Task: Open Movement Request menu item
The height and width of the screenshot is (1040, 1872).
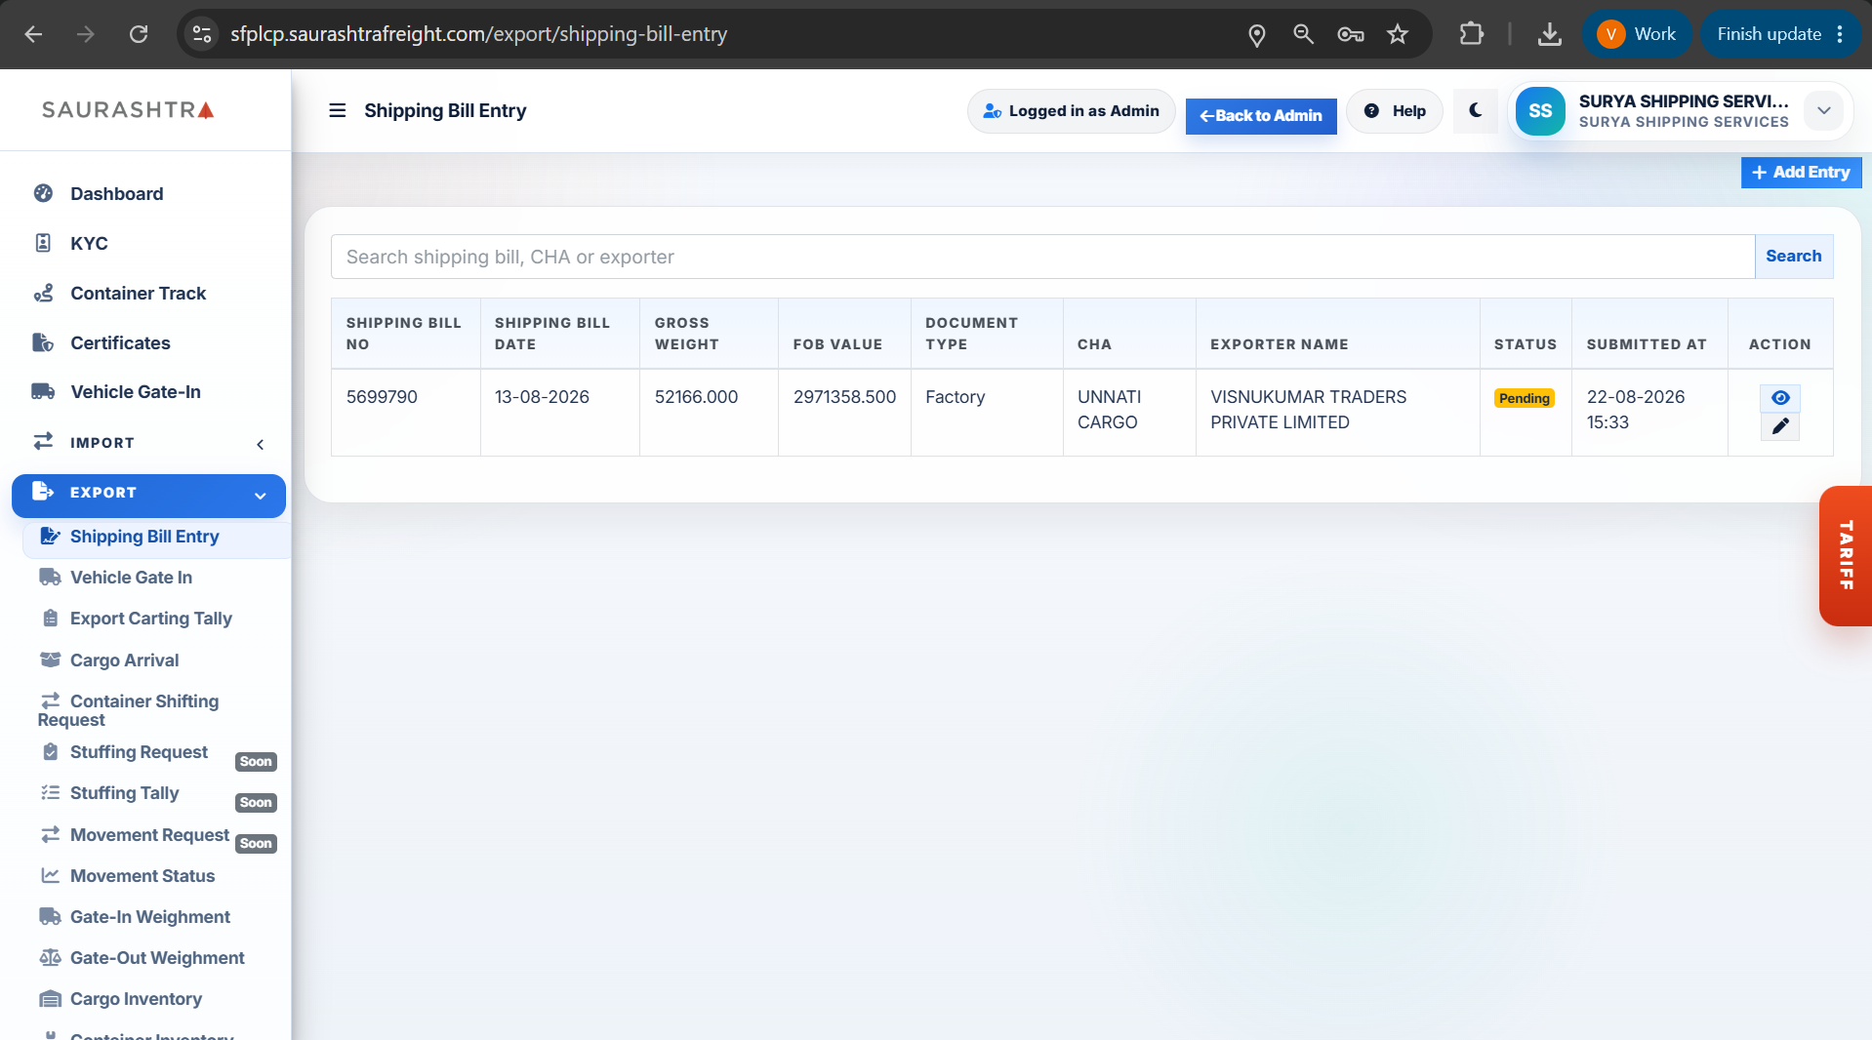Action: pos(149,835)
